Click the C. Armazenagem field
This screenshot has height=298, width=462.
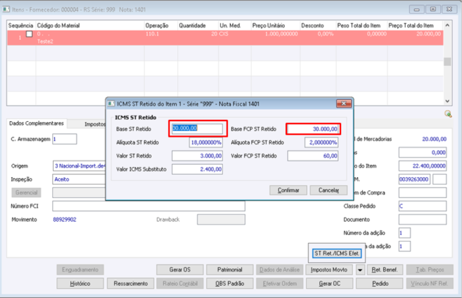65,139
